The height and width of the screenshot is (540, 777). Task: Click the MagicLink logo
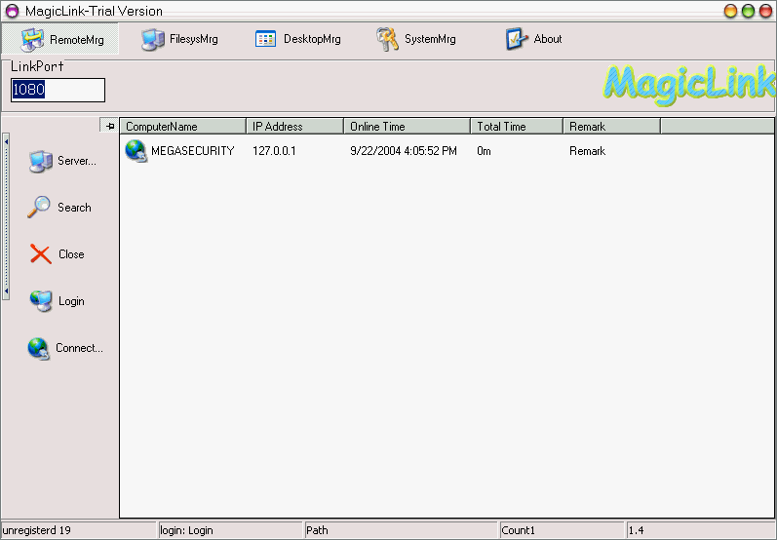[687, 84]
